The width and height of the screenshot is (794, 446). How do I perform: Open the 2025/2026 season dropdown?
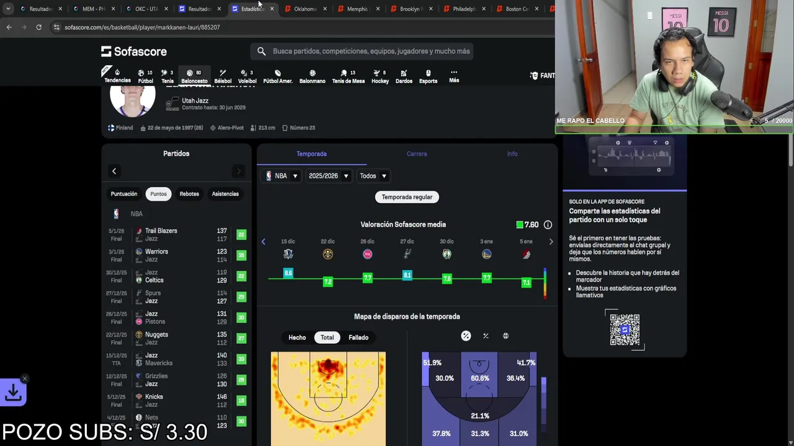328,176
